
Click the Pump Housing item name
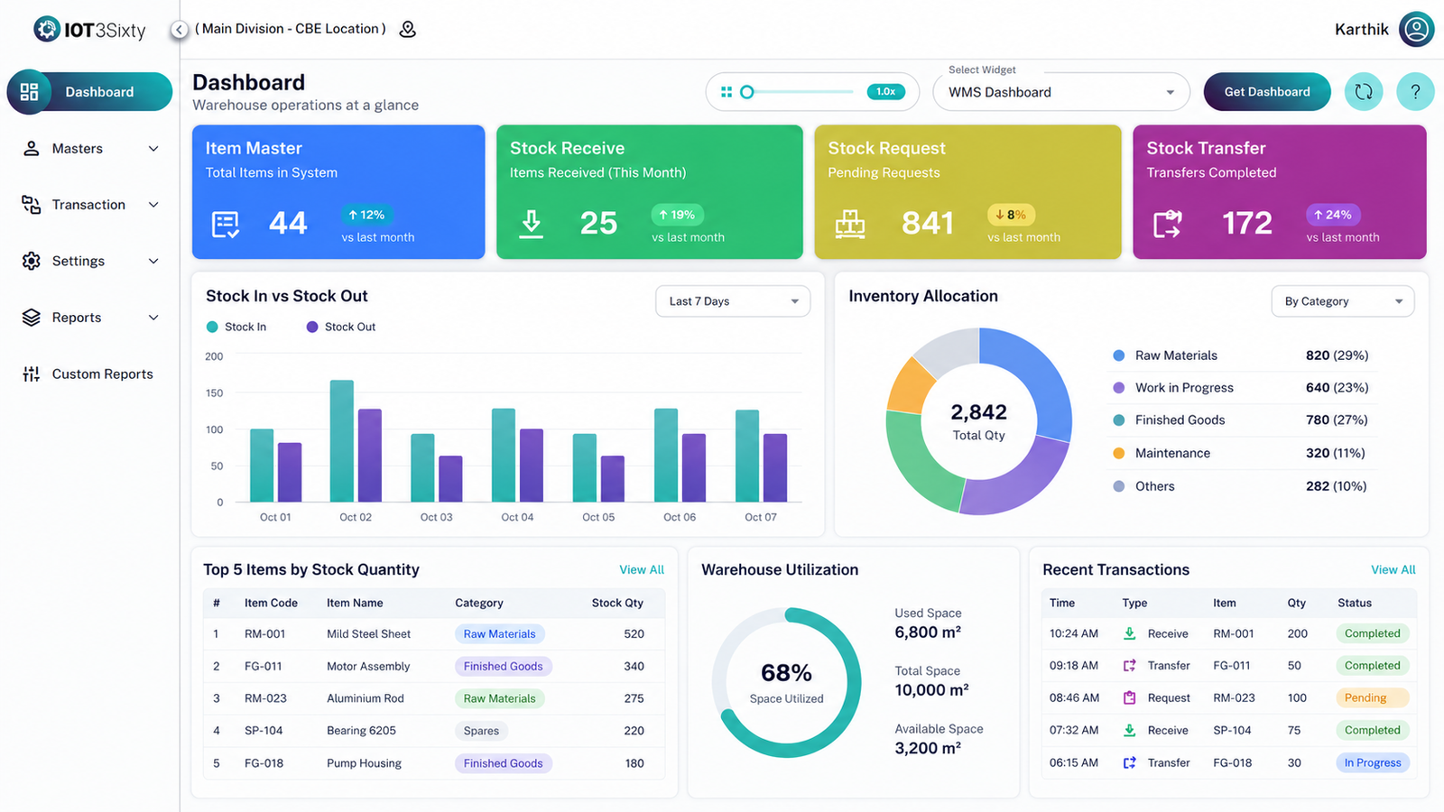tap(364, 763)
